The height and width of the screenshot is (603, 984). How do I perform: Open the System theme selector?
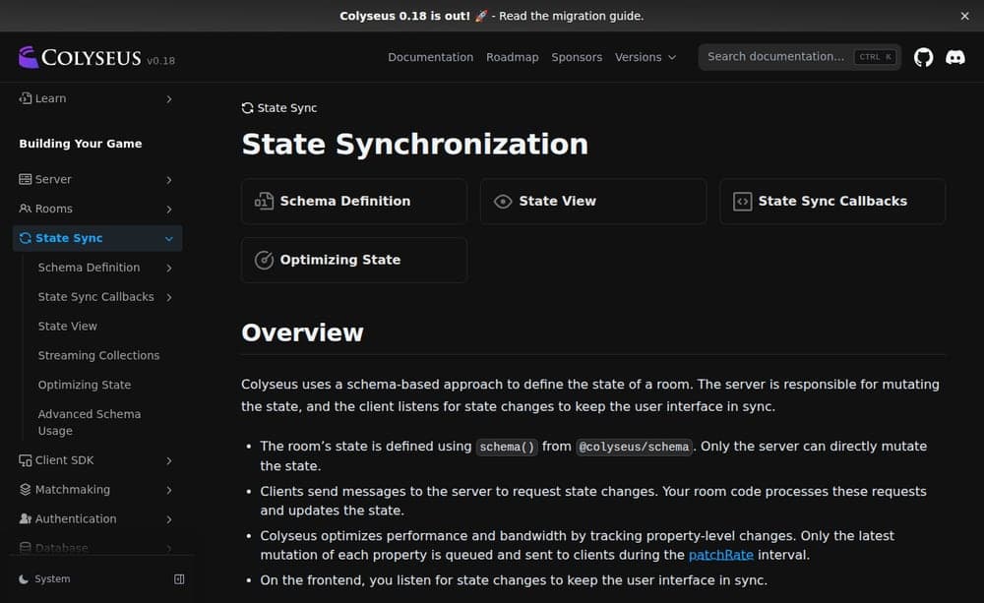tap(44, 579)
